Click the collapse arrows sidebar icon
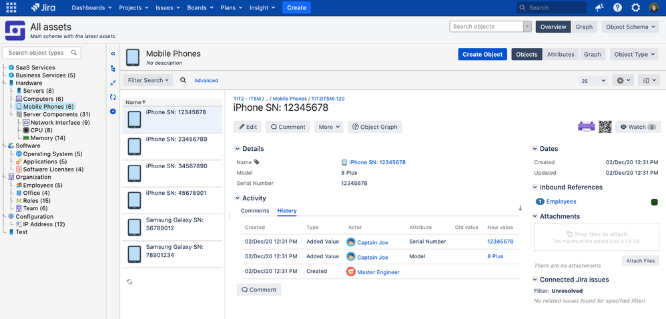This screenshot has height=319, width=666. (113, 83)
